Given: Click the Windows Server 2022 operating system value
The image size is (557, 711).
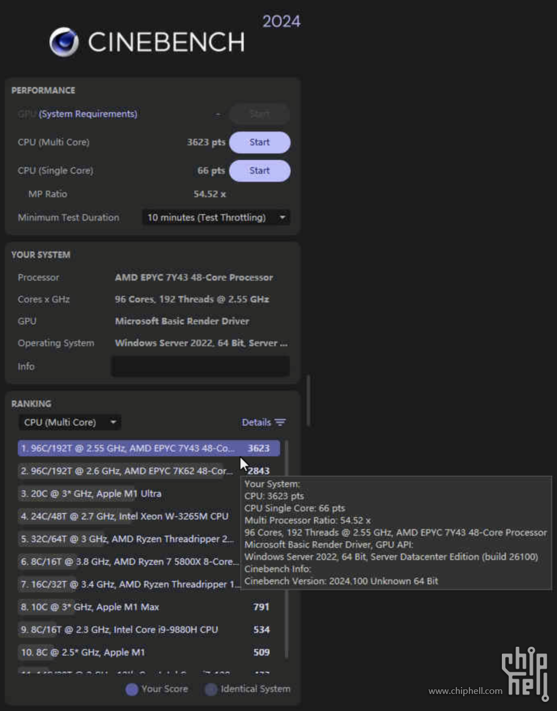Looking at the screenshot, I should [x=201, y=343].
